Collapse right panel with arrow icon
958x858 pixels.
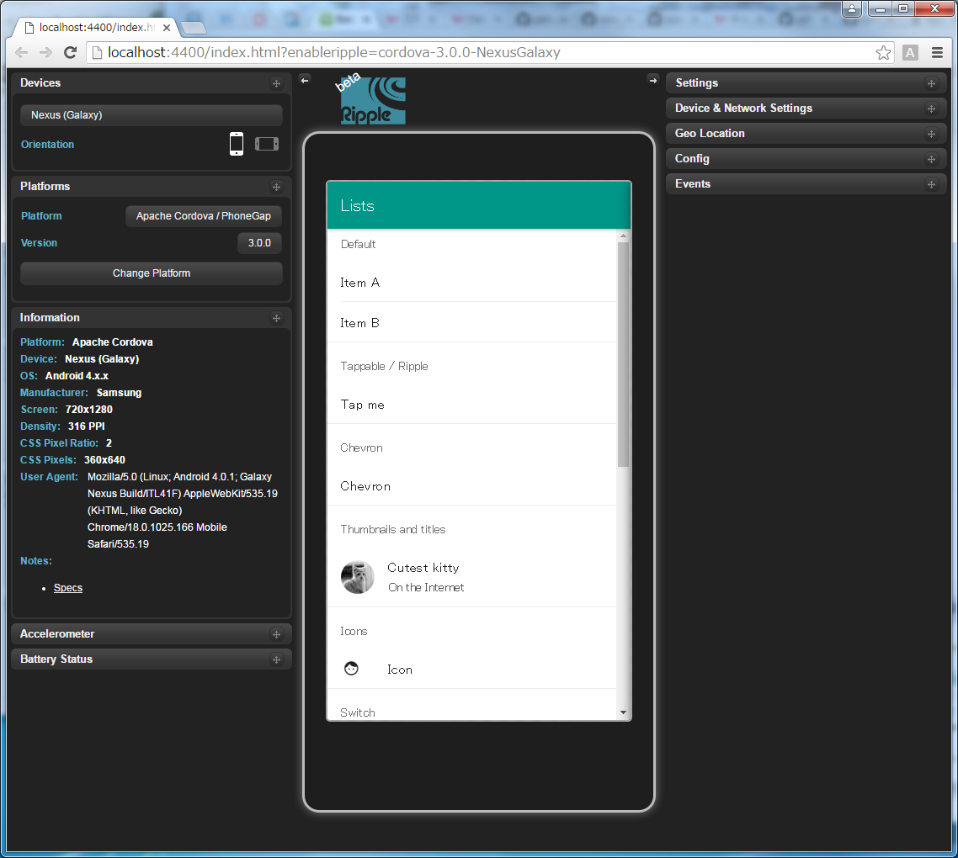[652, 80]
